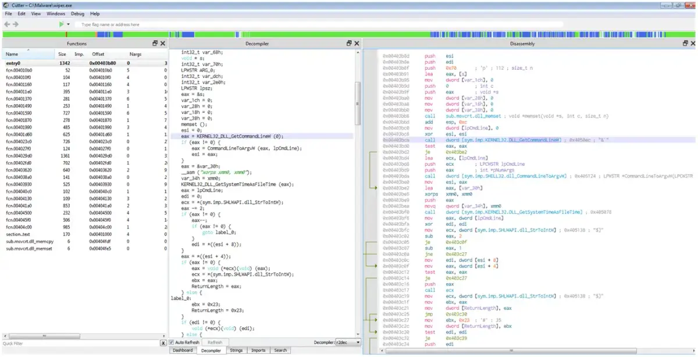Go forward with the right arrow

(x=16, y=24)
